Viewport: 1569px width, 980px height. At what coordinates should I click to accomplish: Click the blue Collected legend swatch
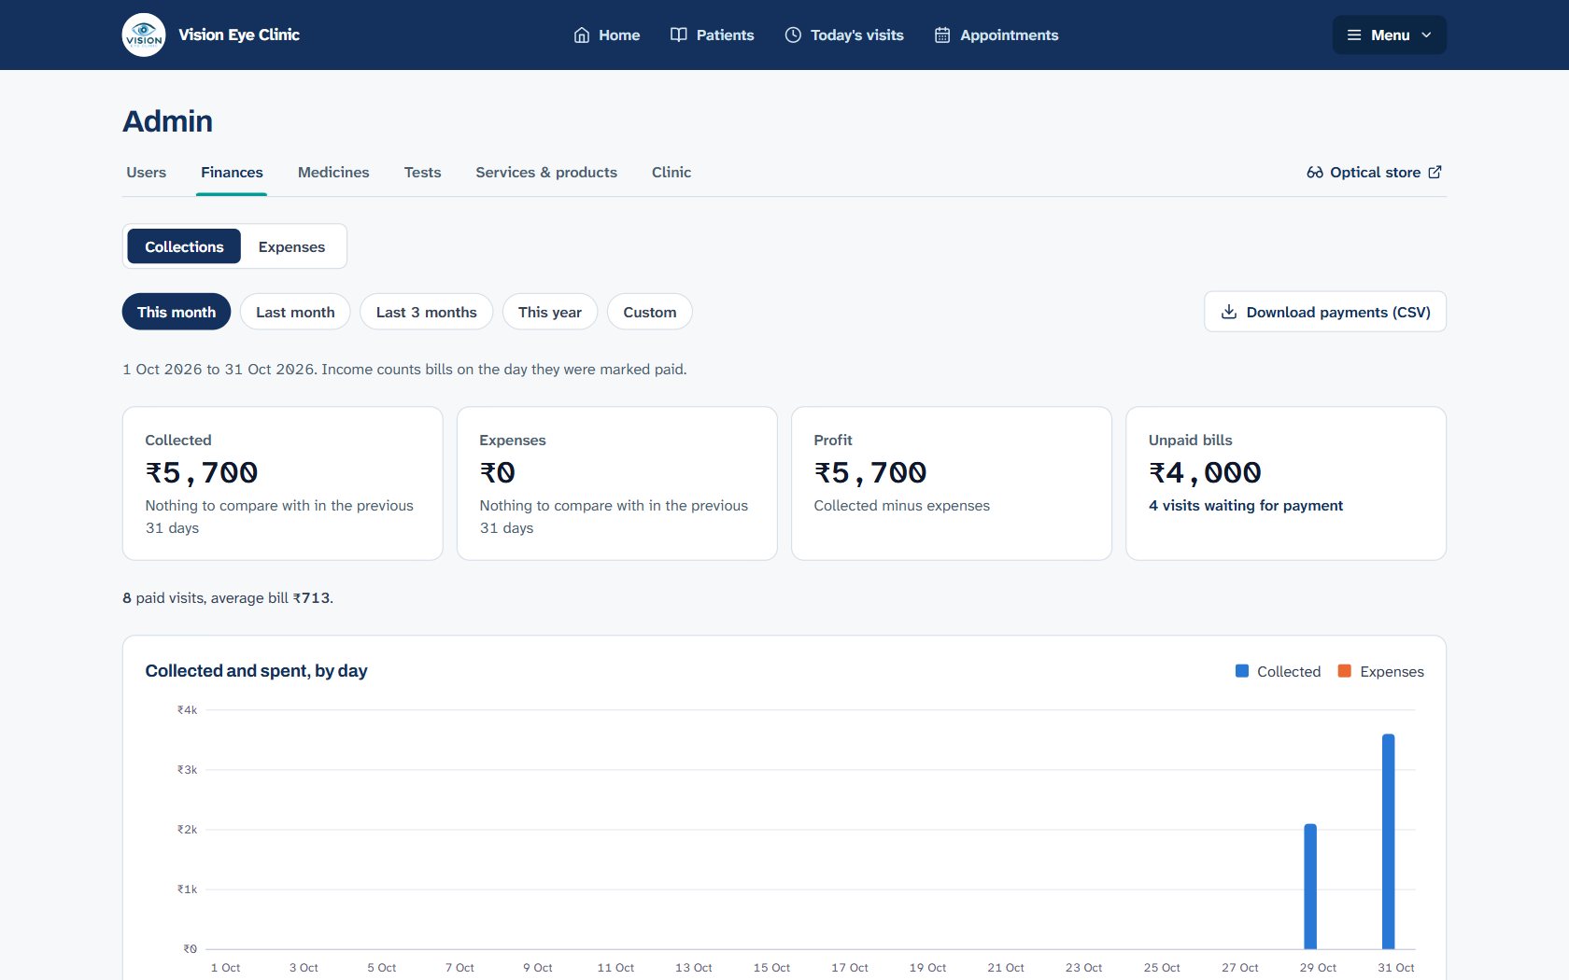1242,671
